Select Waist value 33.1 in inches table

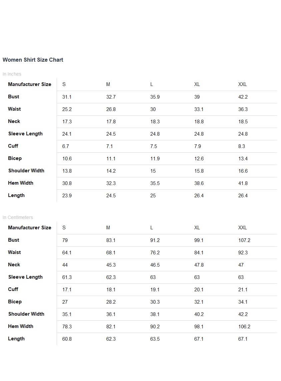coord(199,109)
